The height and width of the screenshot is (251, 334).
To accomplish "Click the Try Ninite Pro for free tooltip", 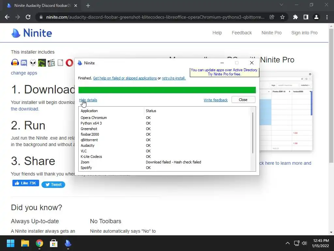I will 224,72.
